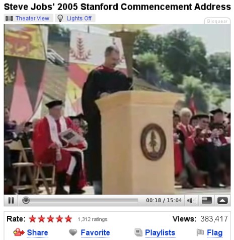Image resolution: width=234 pixels, height=240 pixels.
Task: Open the Playlists link
Action: pos(160,233)
